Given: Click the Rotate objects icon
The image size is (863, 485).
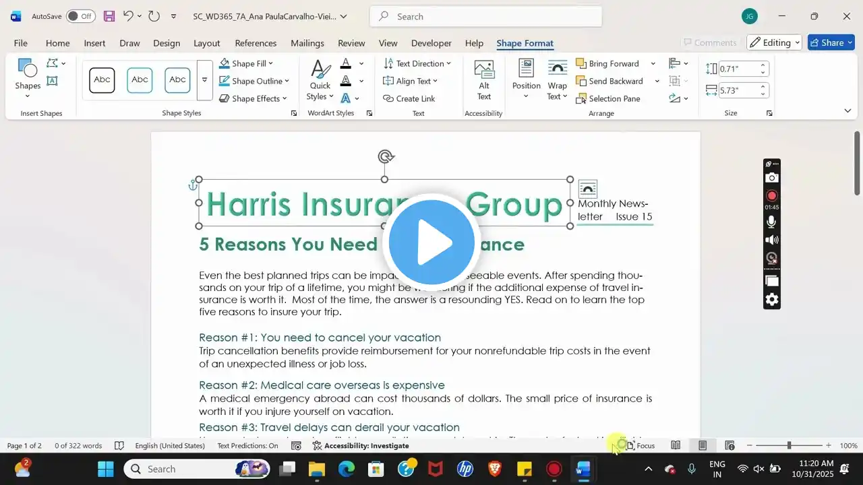Looking at the screenshot, I should pyautogui.click(x=674, y=98).
